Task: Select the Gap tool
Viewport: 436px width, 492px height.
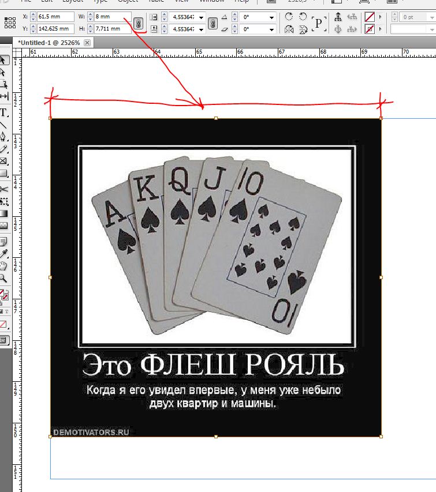Action: (4, 96)
